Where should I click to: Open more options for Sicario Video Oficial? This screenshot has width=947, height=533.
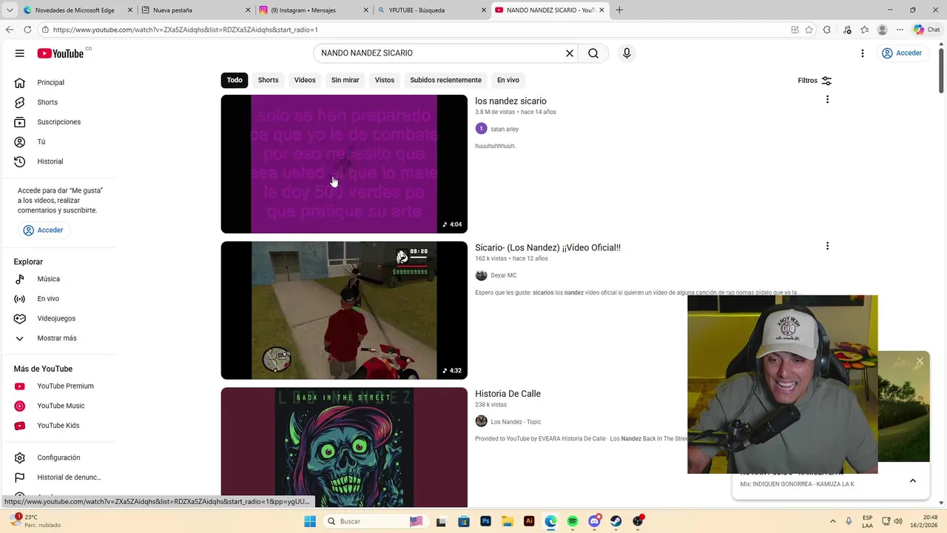[x=827, y=246]
